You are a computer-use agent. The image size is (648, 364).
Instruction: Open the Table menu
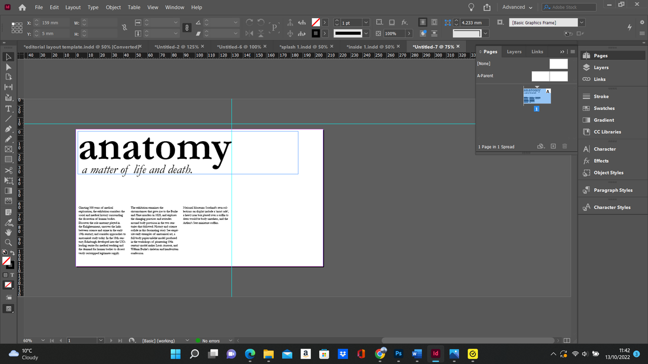(x=134, y=8)
